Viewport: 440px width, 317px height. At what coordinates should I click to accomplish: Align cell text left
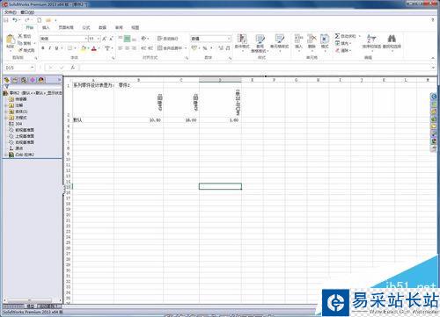[121, 48]
